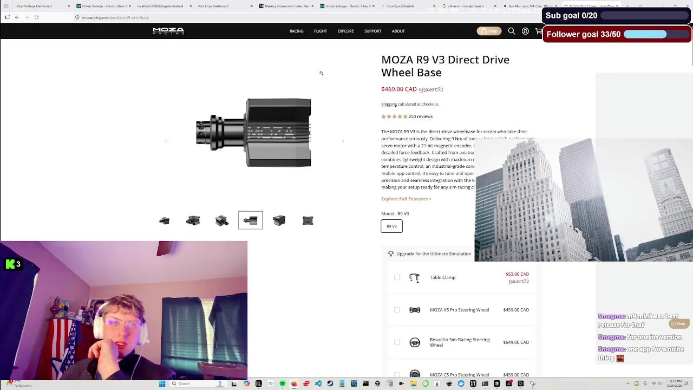Open Visual Studio Code from the taskbar
The image size is (693, 390).
point(318,383)
